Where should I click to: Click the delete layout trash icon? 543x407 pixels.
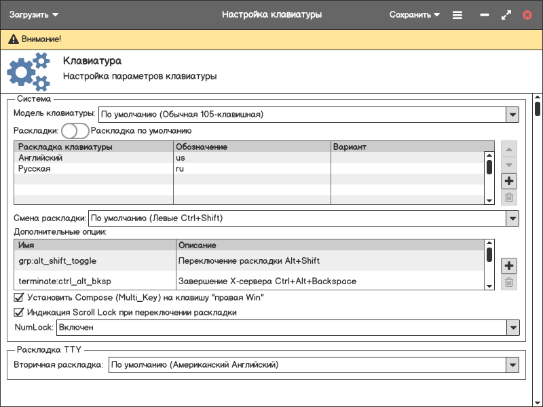click(509, 198)
